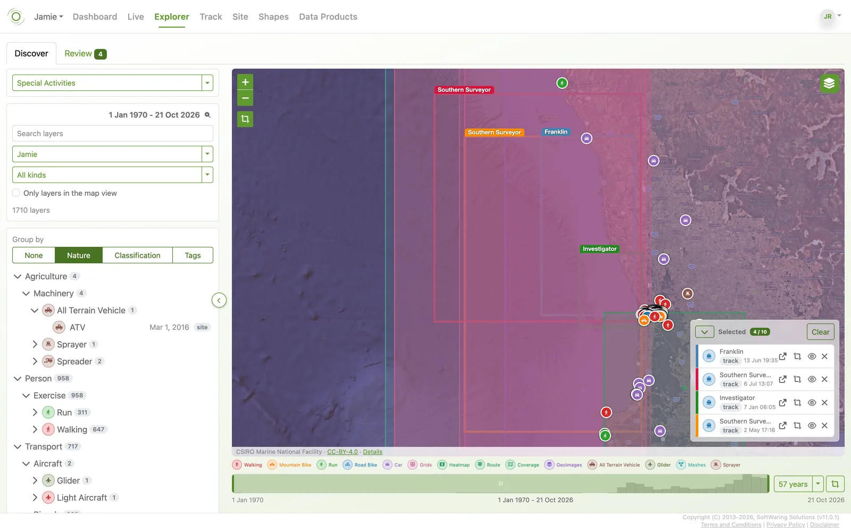Screen dimensions: 851x532
Task: Enable Only layers in the map view
Action: point(16,193)
